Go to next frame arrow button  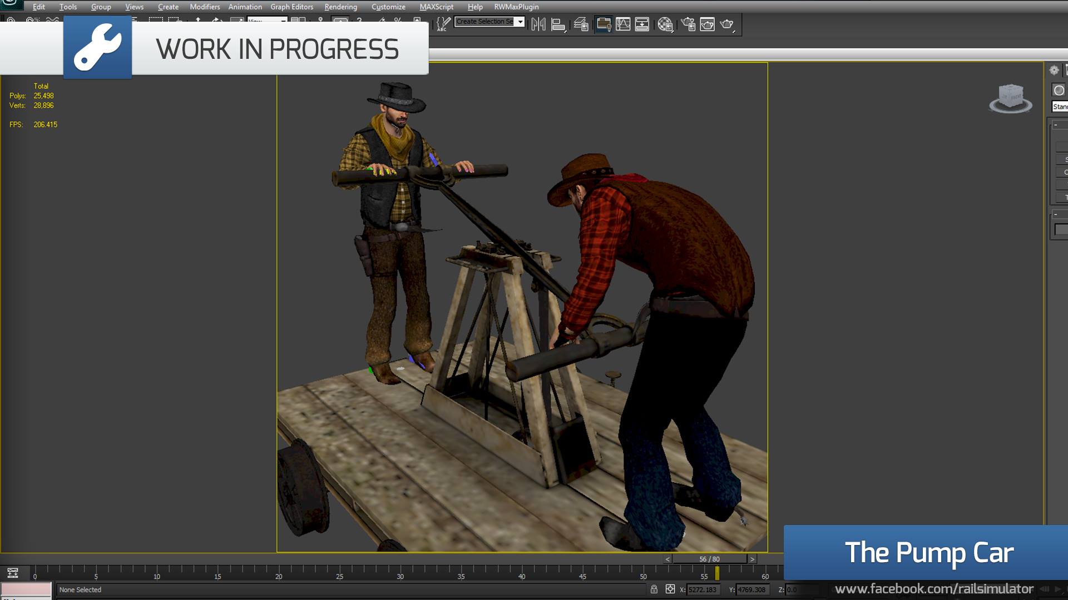point(752,559)
